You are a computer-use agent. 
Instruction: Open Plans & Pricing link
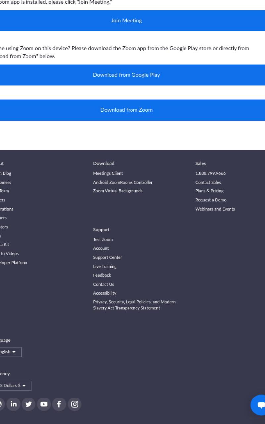click(209, 191)
